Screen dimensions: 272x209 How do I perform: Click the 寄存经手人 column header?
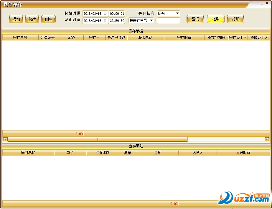tap(238, 37)
